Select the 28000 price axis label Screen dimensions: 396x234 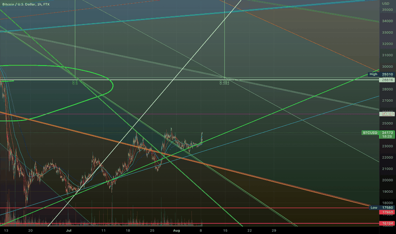coord(387,89)
